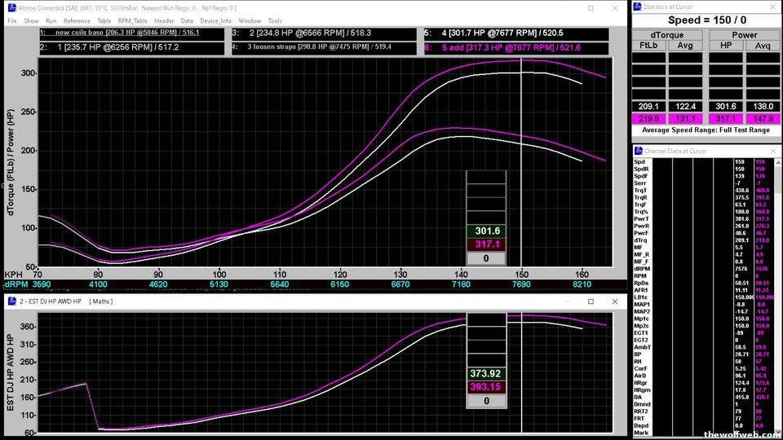
Task: Maximize the EST DJ HP AWD HP graph window
Action: tap(591, 301)
